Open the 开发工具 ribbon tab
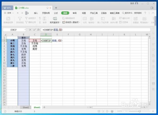The width and height of the screenshot is (158, 115). (x=94, y=13)
